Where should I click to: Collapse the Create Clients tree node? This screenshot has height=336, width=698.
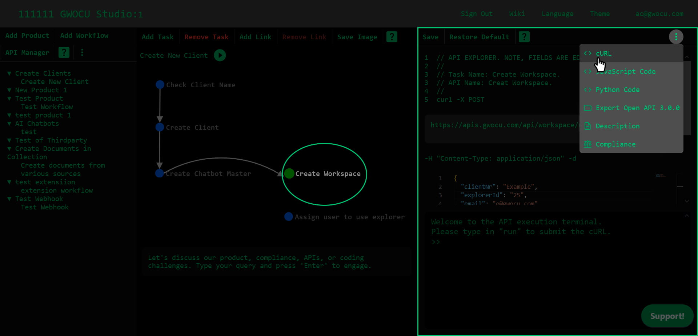point(9,73)
